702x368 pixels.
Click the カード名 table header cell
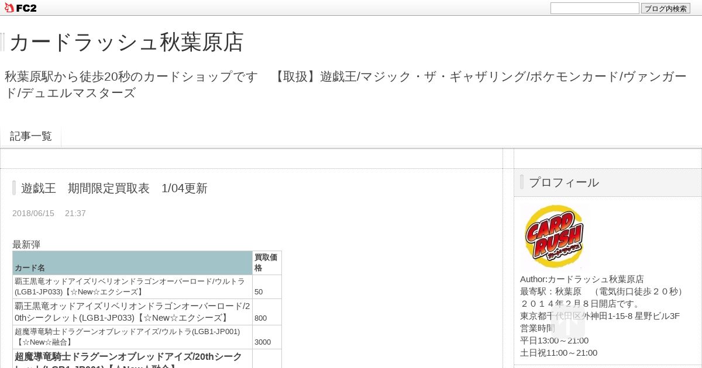132,263
